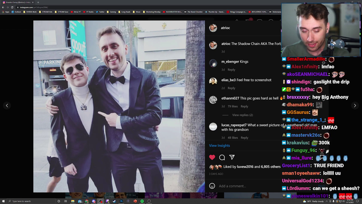Open the Twitter bookmark
362x204 pixels.
100,12
